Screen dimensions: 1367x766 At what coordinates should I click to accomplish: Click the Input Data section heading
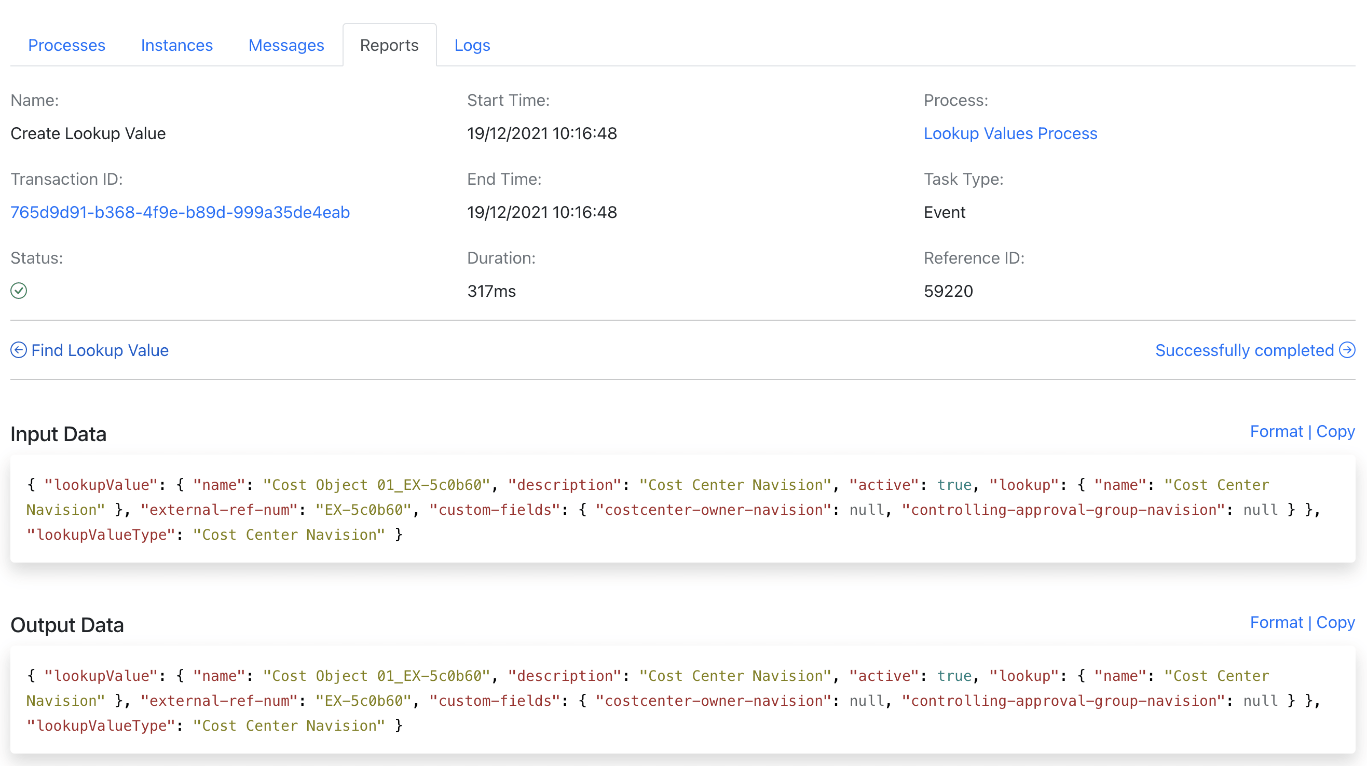tap(58, 434)
